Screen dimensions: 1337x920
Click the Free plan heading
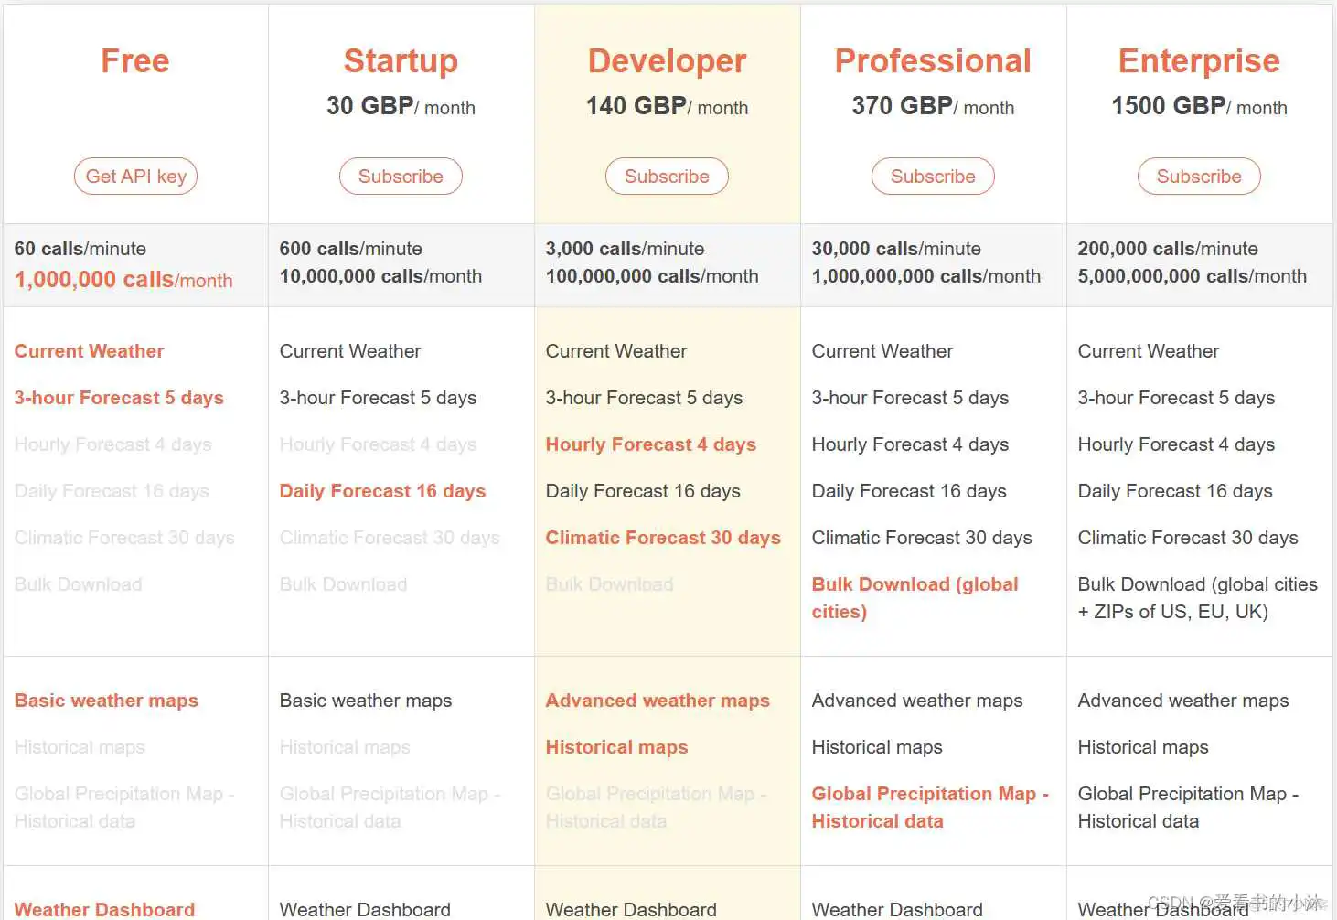point(135,61)
